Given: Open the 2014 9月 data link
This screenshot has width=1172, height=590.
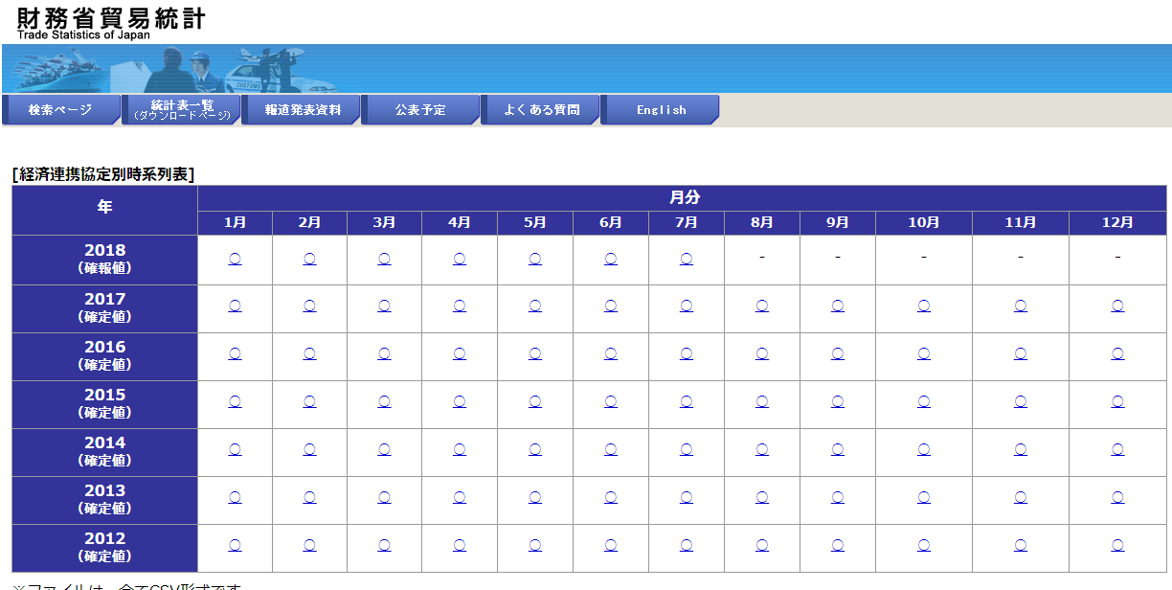Looking at the screenshot, I should click(838, 450).
